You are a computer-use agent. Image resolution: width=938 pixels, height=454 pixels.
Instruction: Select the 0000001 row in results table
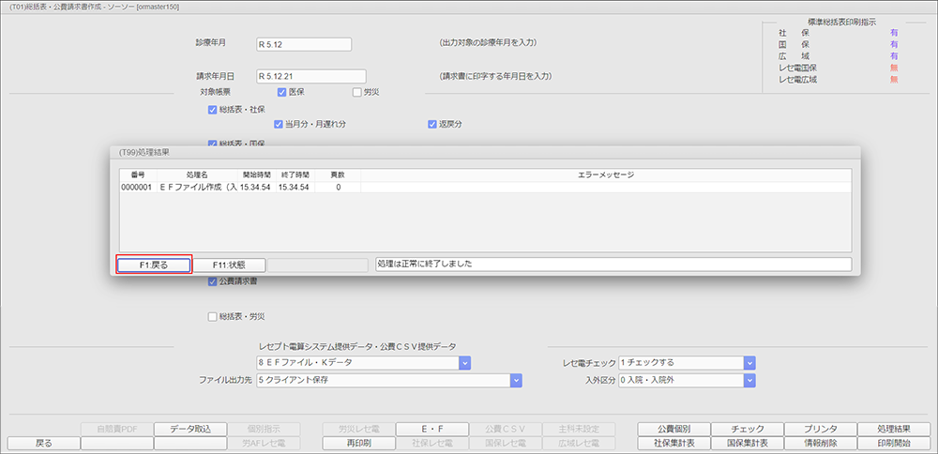click(x=485, y=188)
